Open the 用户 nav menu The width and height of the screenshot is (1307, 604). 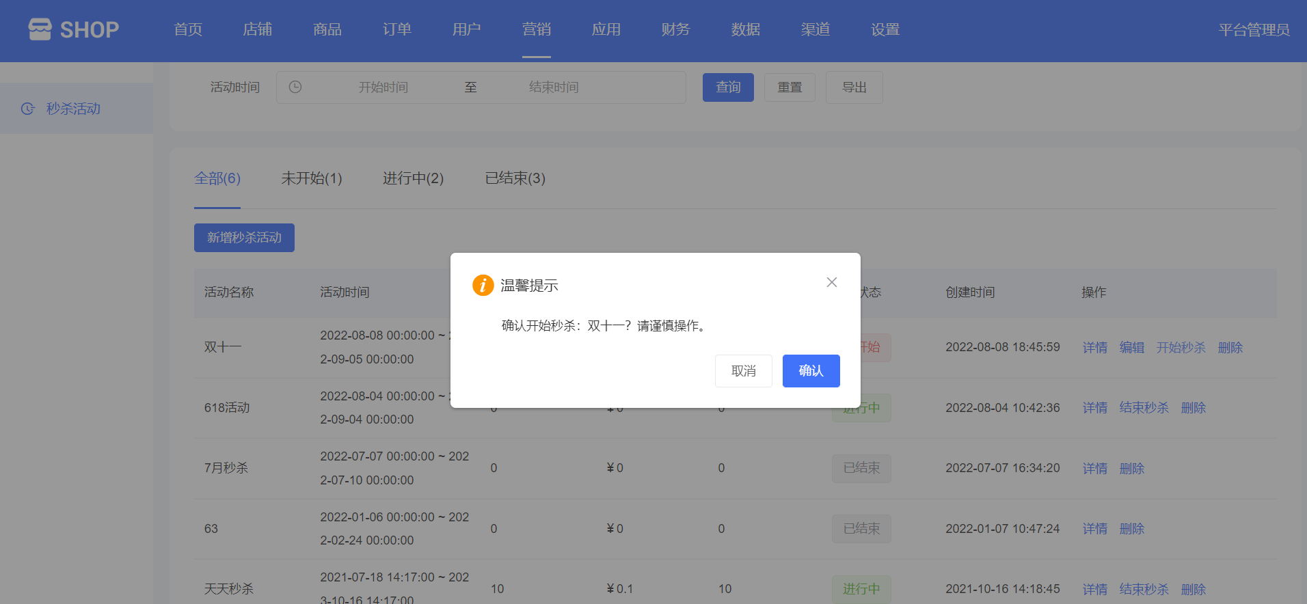click(x=467, y=29)
